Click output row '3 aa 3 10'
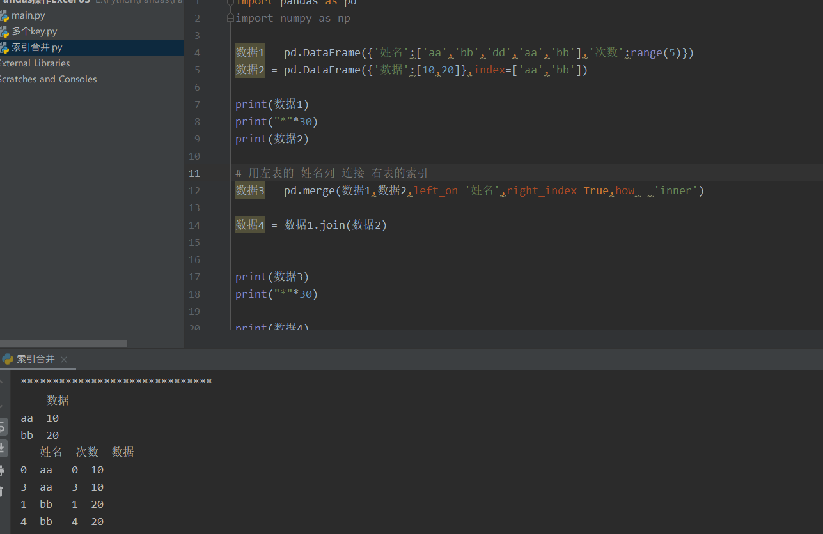This screenshot has width=823, height=534. [62, 487]
